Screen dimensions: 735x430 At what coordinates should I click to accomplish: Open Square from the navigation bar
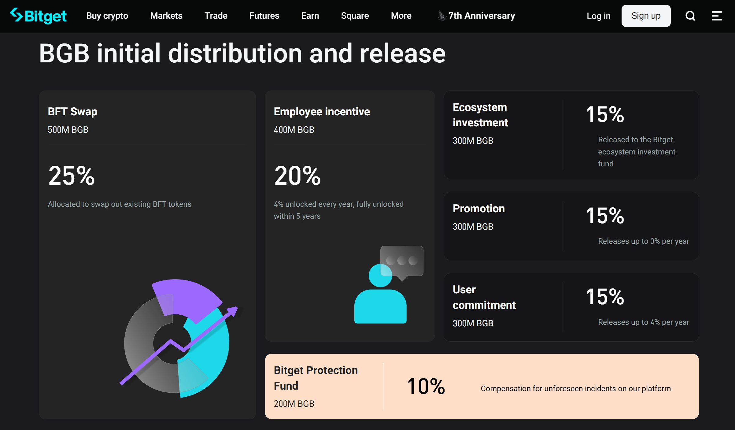coord(355,16)
